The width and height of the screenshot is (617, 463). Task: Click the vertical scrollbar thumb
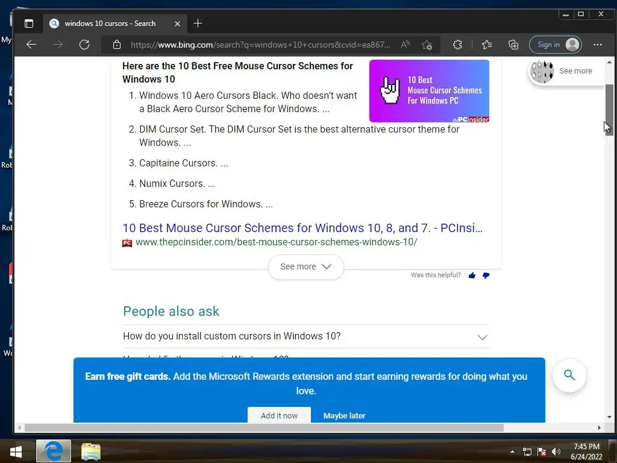pos(609,110)
